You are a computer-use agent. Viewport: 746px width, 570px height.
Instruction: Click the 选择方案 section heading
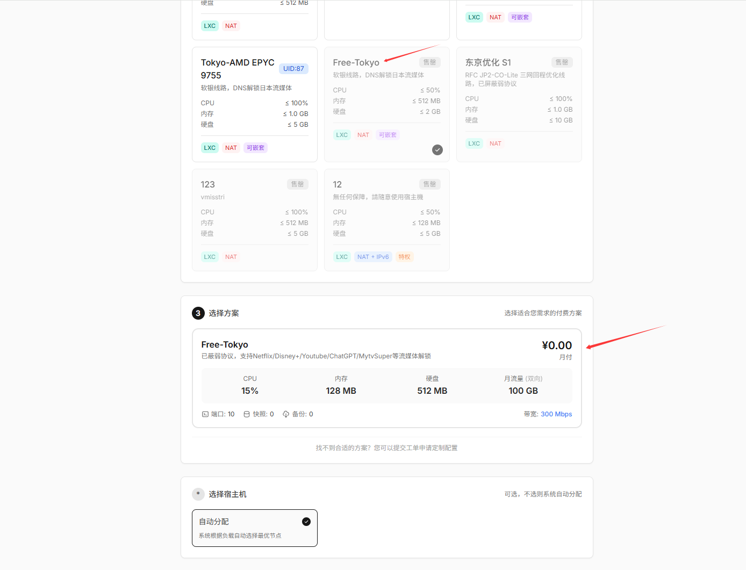224,313
